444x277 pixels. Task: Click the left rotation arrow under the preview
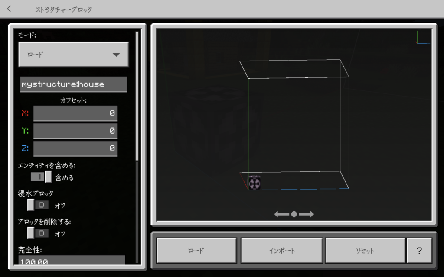click(x=281, y=214)
